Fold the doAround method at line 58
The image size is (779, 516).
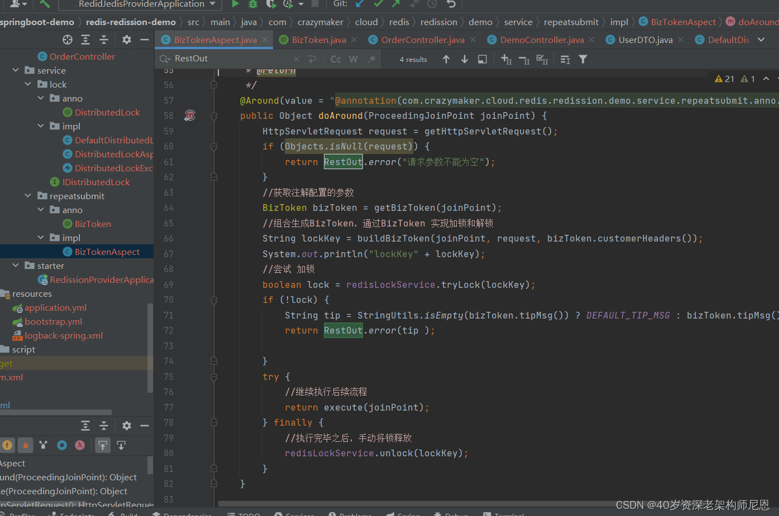click(214, 115)
